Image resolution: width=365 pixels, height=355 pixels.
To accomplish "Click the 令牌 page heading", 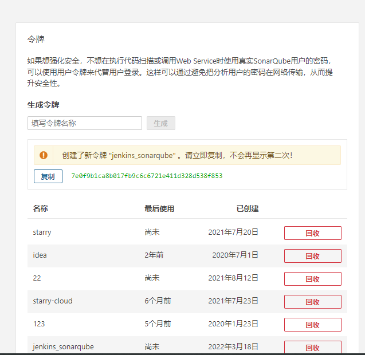I will tap(36, 39).
